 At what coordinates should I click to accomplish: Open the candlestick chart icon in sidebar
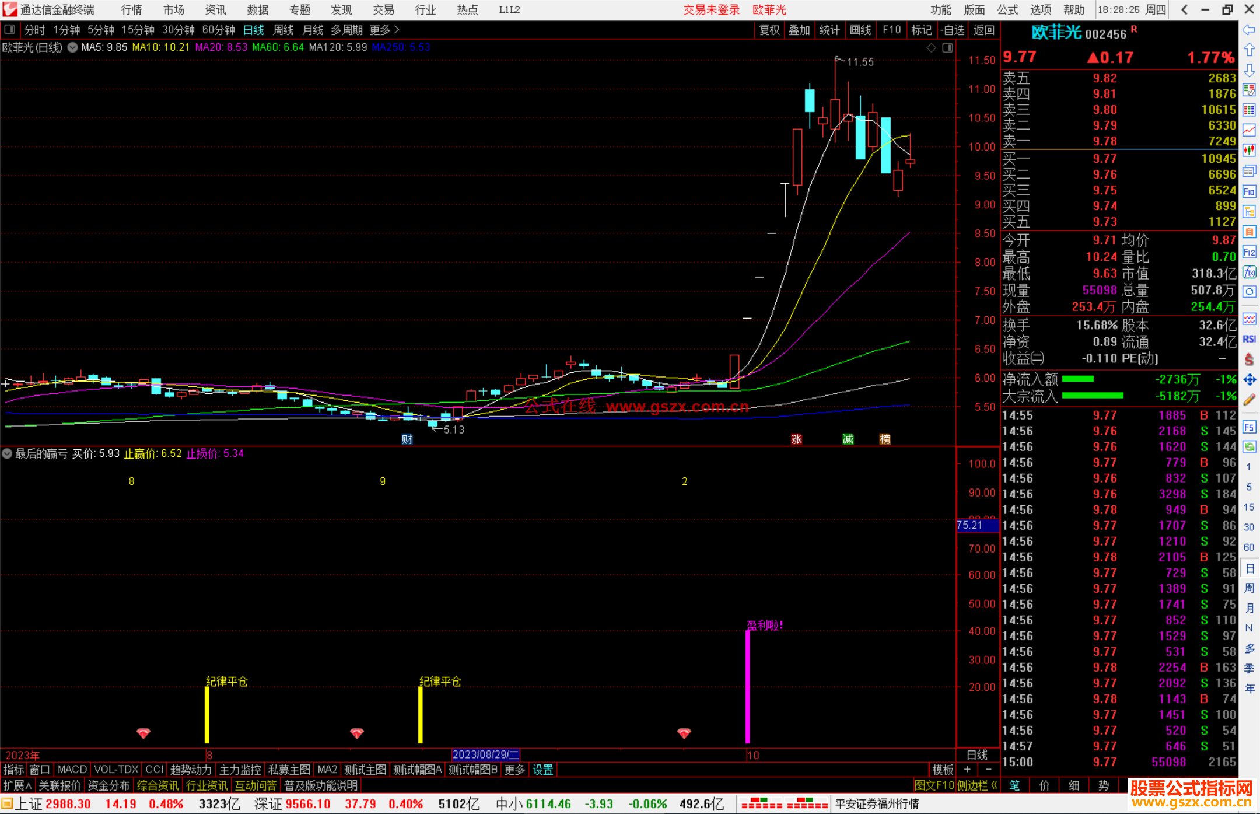point(1249,151)
